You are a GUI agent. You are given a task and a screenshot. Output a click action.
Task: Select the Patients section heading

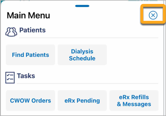coord(32,30)
